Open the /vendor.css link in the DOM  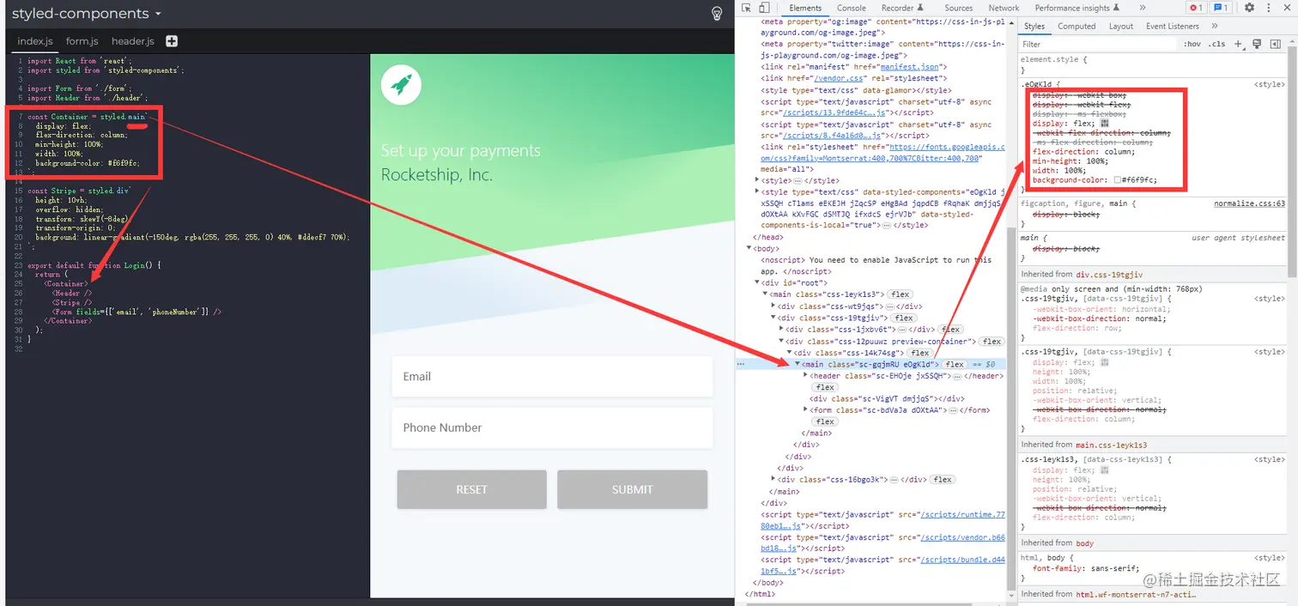pyautogui.click(x=838, y=78)
